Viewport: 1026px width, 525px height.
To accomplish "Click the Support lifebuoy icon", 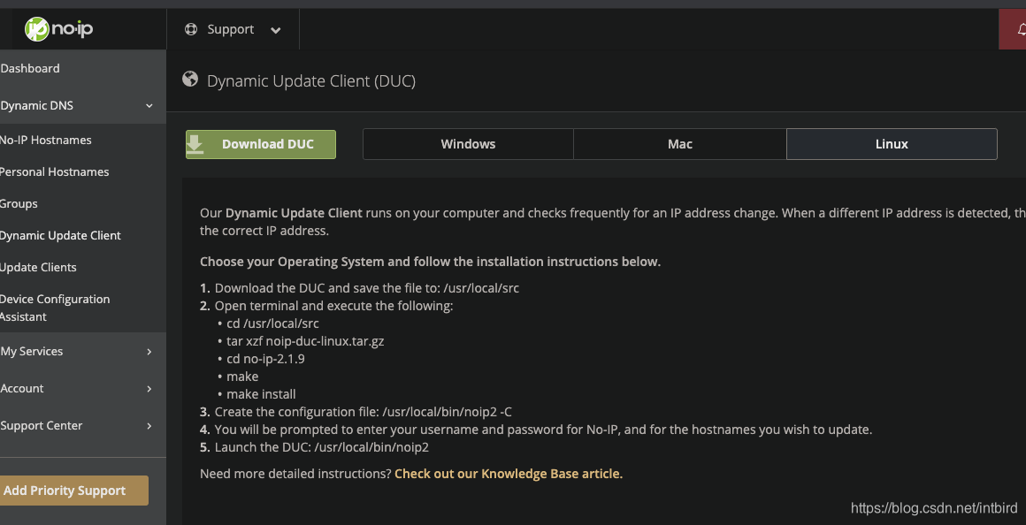I will [191, 29].
